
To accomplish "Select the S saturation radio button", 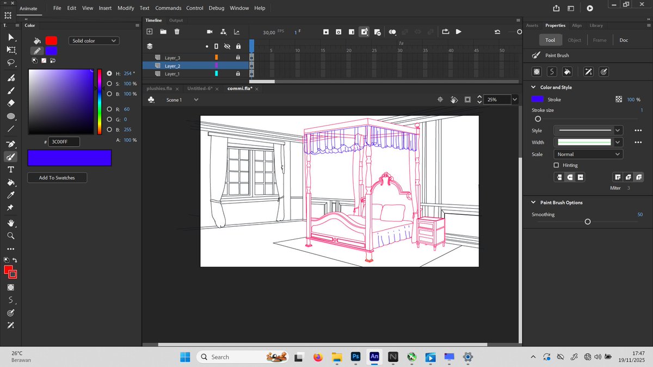I will pos(109,84).
